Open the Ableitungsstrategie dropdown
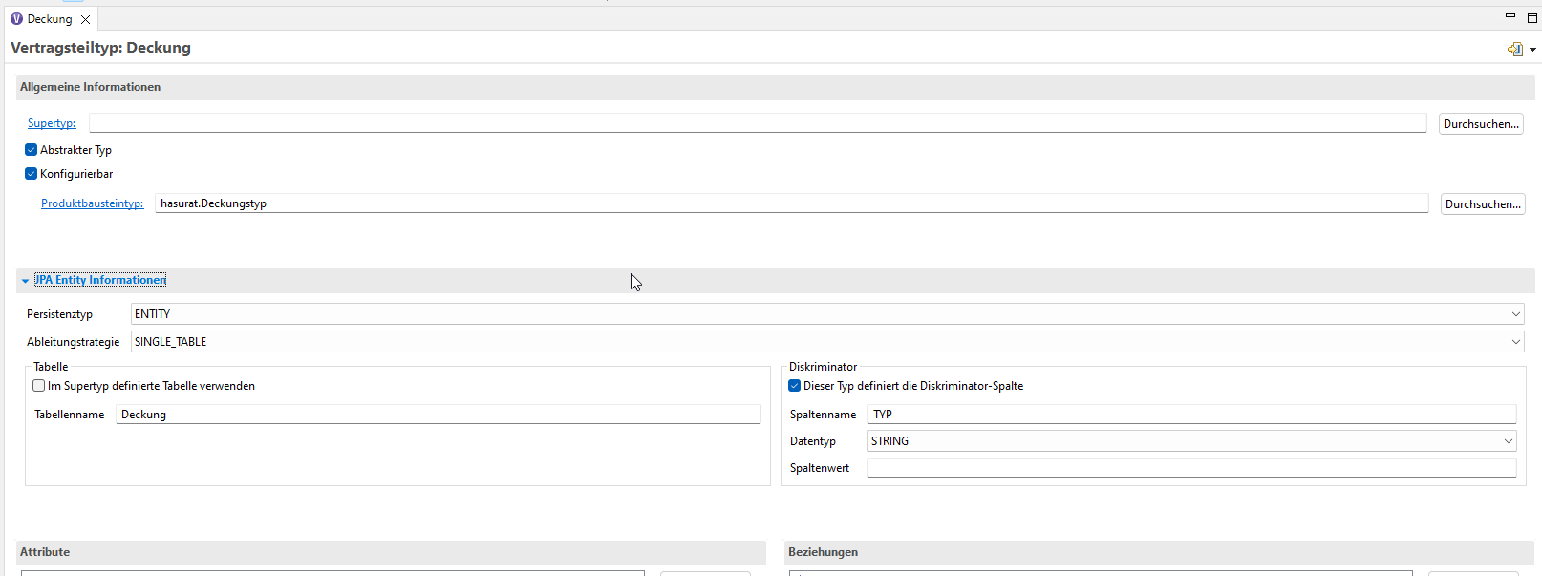Viewport: 1542px width, 576px height. click(1515, 342)
